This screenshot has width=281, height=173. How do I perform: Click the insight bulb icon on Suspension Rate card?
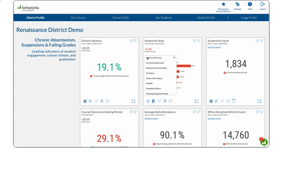click(x=199, y=41)
